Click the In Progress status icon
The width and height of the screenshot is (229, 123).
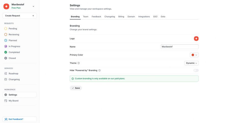[6, 46]
